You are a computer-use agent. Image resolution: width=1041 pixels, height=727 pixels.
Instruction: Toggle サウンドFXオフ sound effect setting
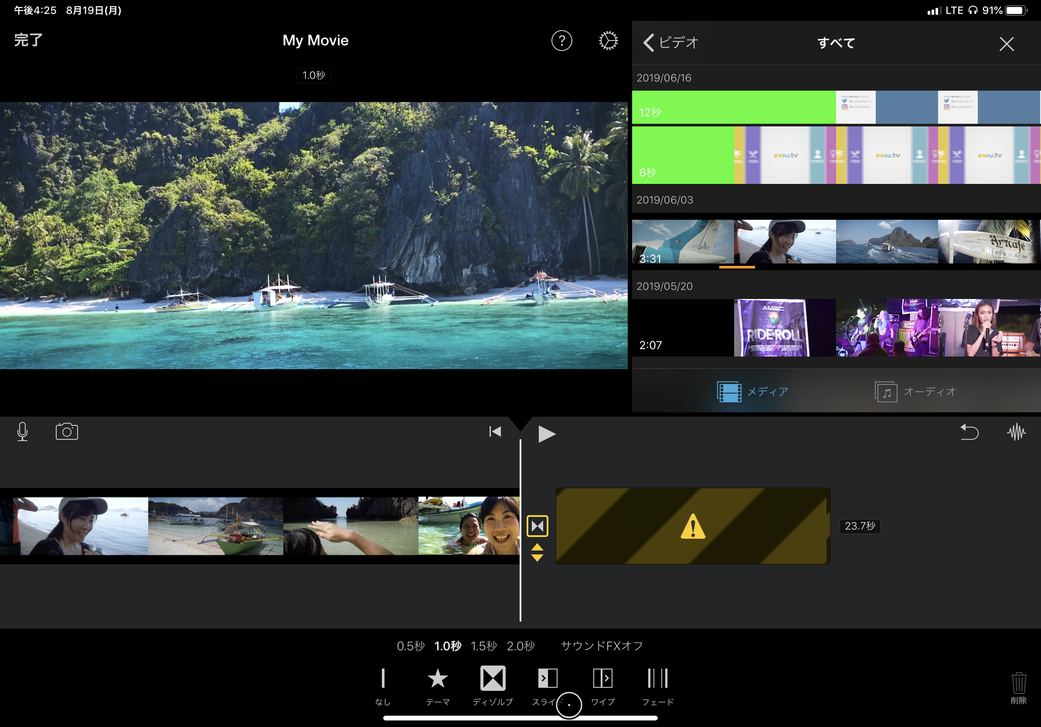coord(602,645)
